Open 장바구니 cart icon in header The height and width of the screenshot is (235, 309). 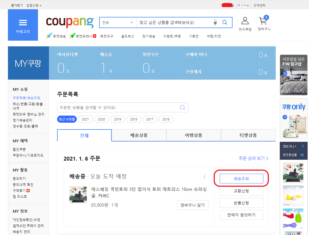[x=263, y=20]
